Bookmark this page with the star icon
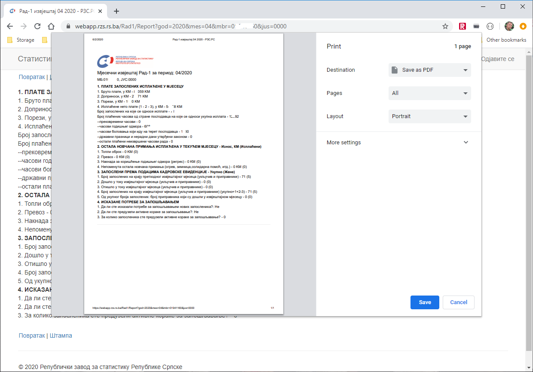533x372 pixels. point(445,26)
